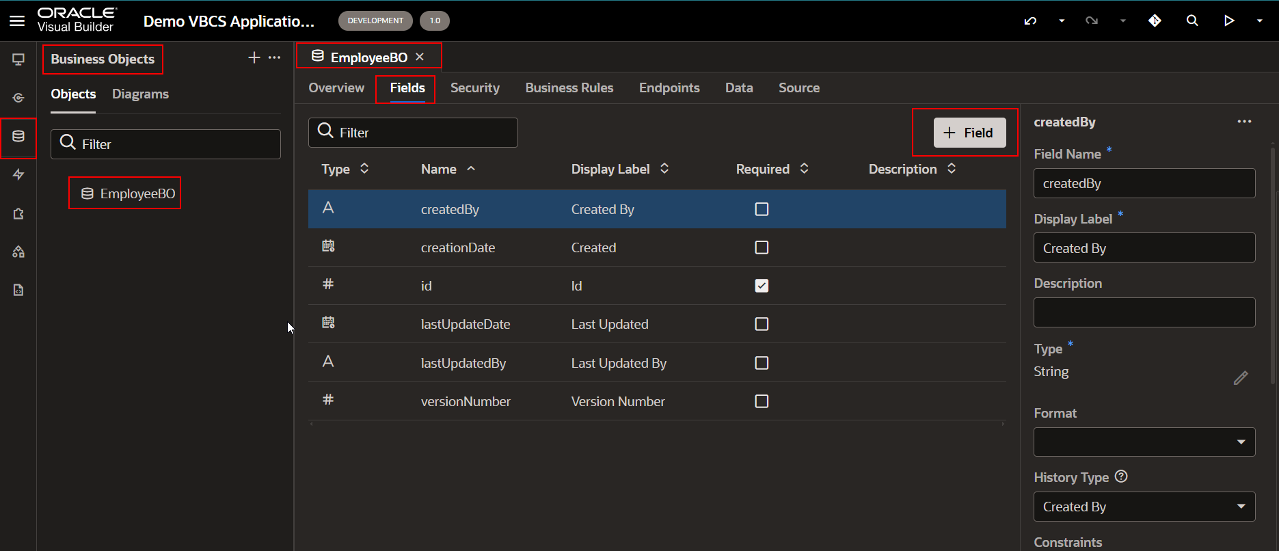Switch to the Diagrams tab

(140, 94)
